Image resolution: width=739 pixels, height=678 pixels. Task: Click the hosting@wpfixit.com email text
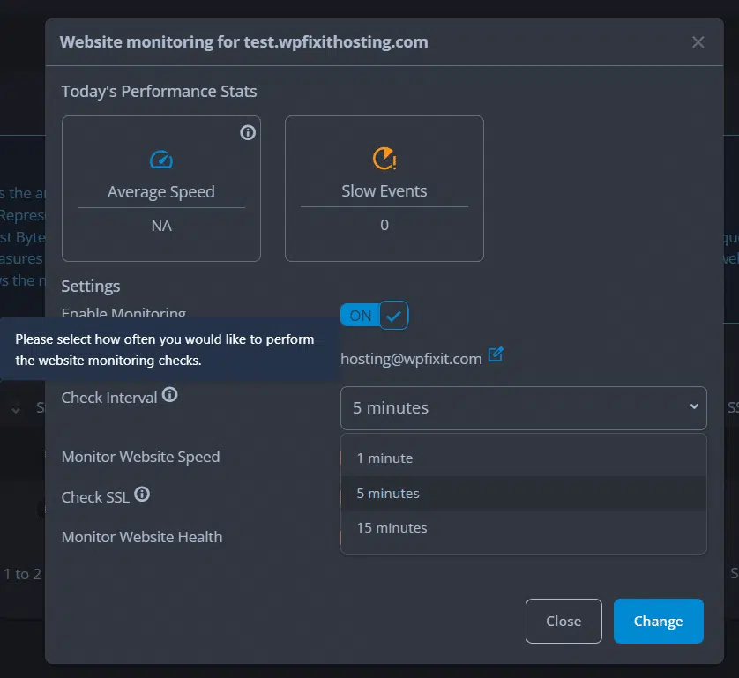411,359
